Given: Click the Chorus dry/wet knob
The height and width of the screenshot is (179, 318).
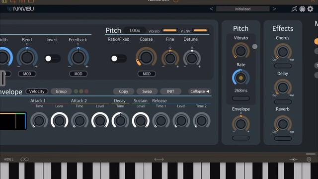Looking at the screenshot, I should 283,52.
